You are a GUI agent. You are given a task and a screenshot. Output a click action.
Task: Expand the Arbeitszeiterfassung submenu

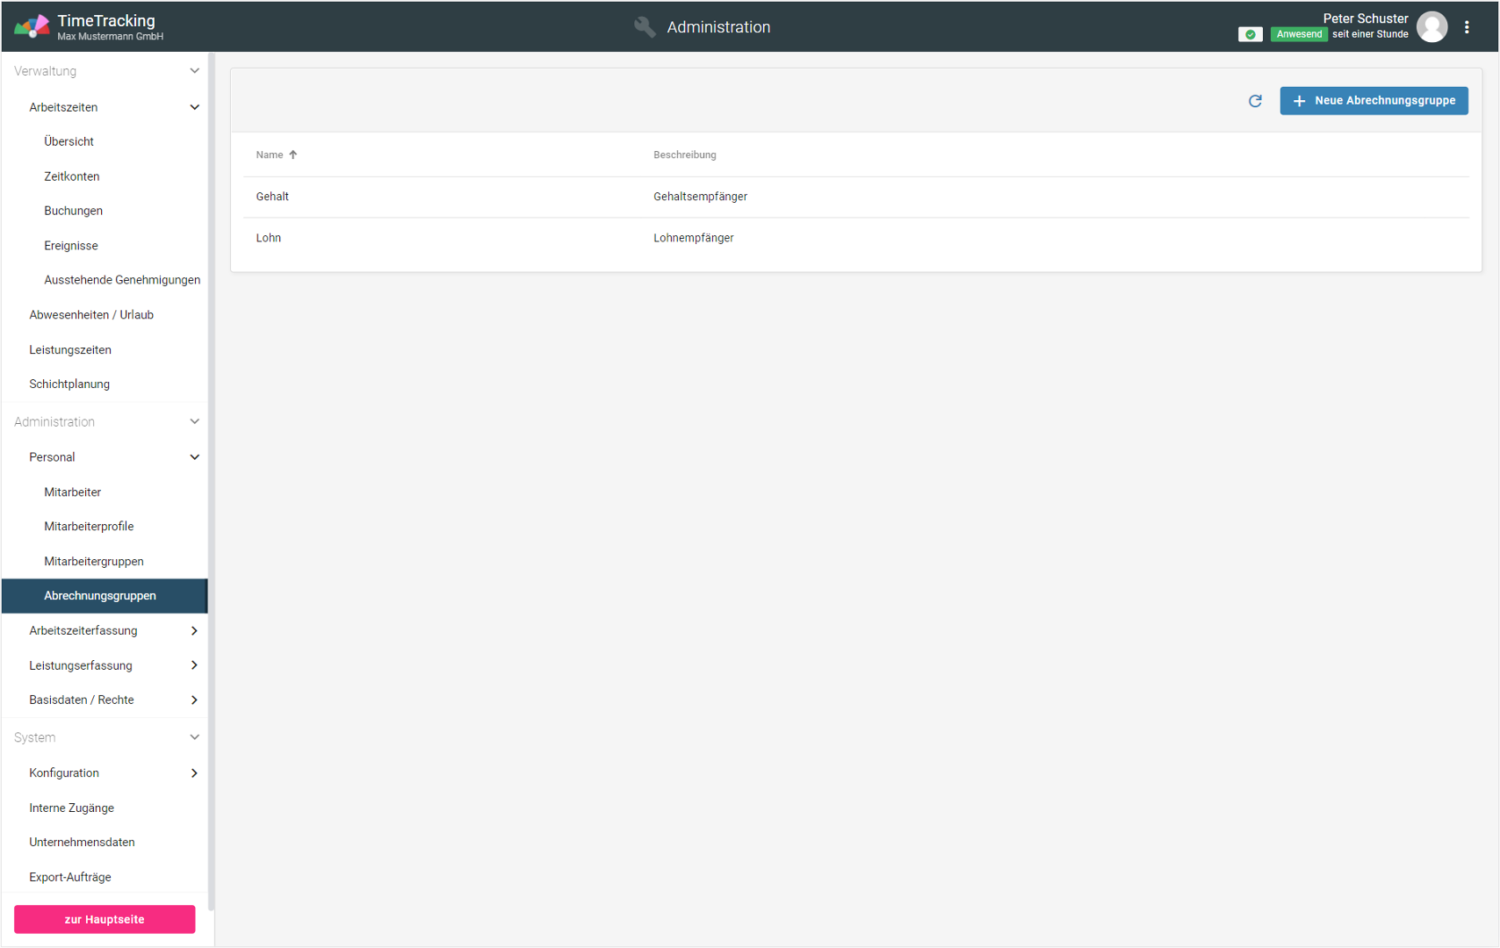(194, 631)
